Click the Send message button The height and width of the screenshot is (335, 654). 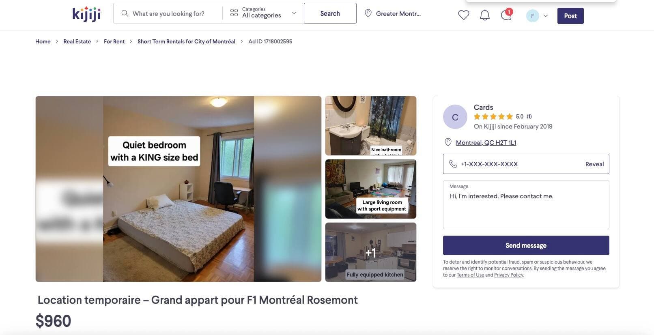click(x=526, y=245)
